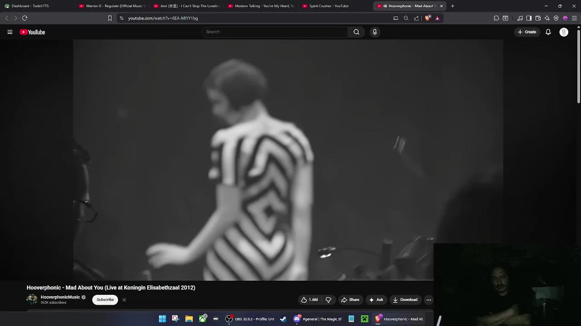The height and width of the screenshot is (326, 581).
Task: Open more actions three-dot menu
Action: 428,300
